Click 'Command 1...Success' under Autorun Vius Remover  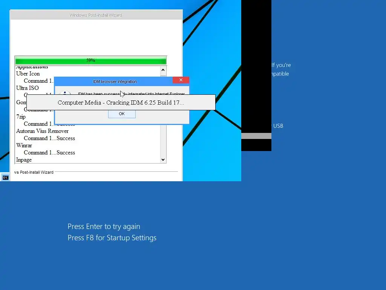click(x=49, y=138)
